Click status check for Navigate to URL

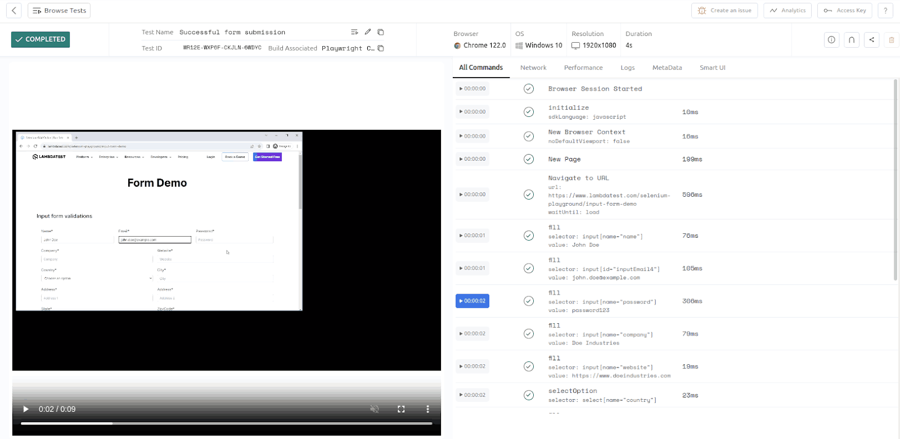(529, 194)
